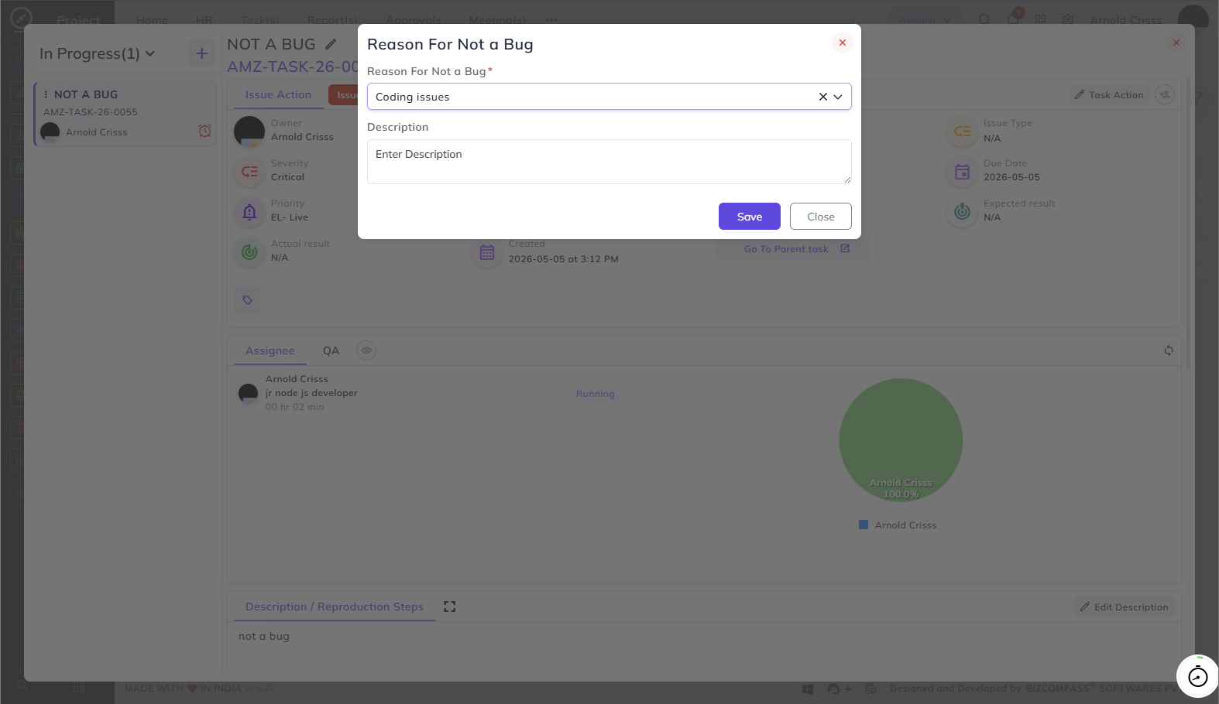Click the pencil icon beside NOT A BUG title
Screen dimensions: 1219x704
click(331, 44)
